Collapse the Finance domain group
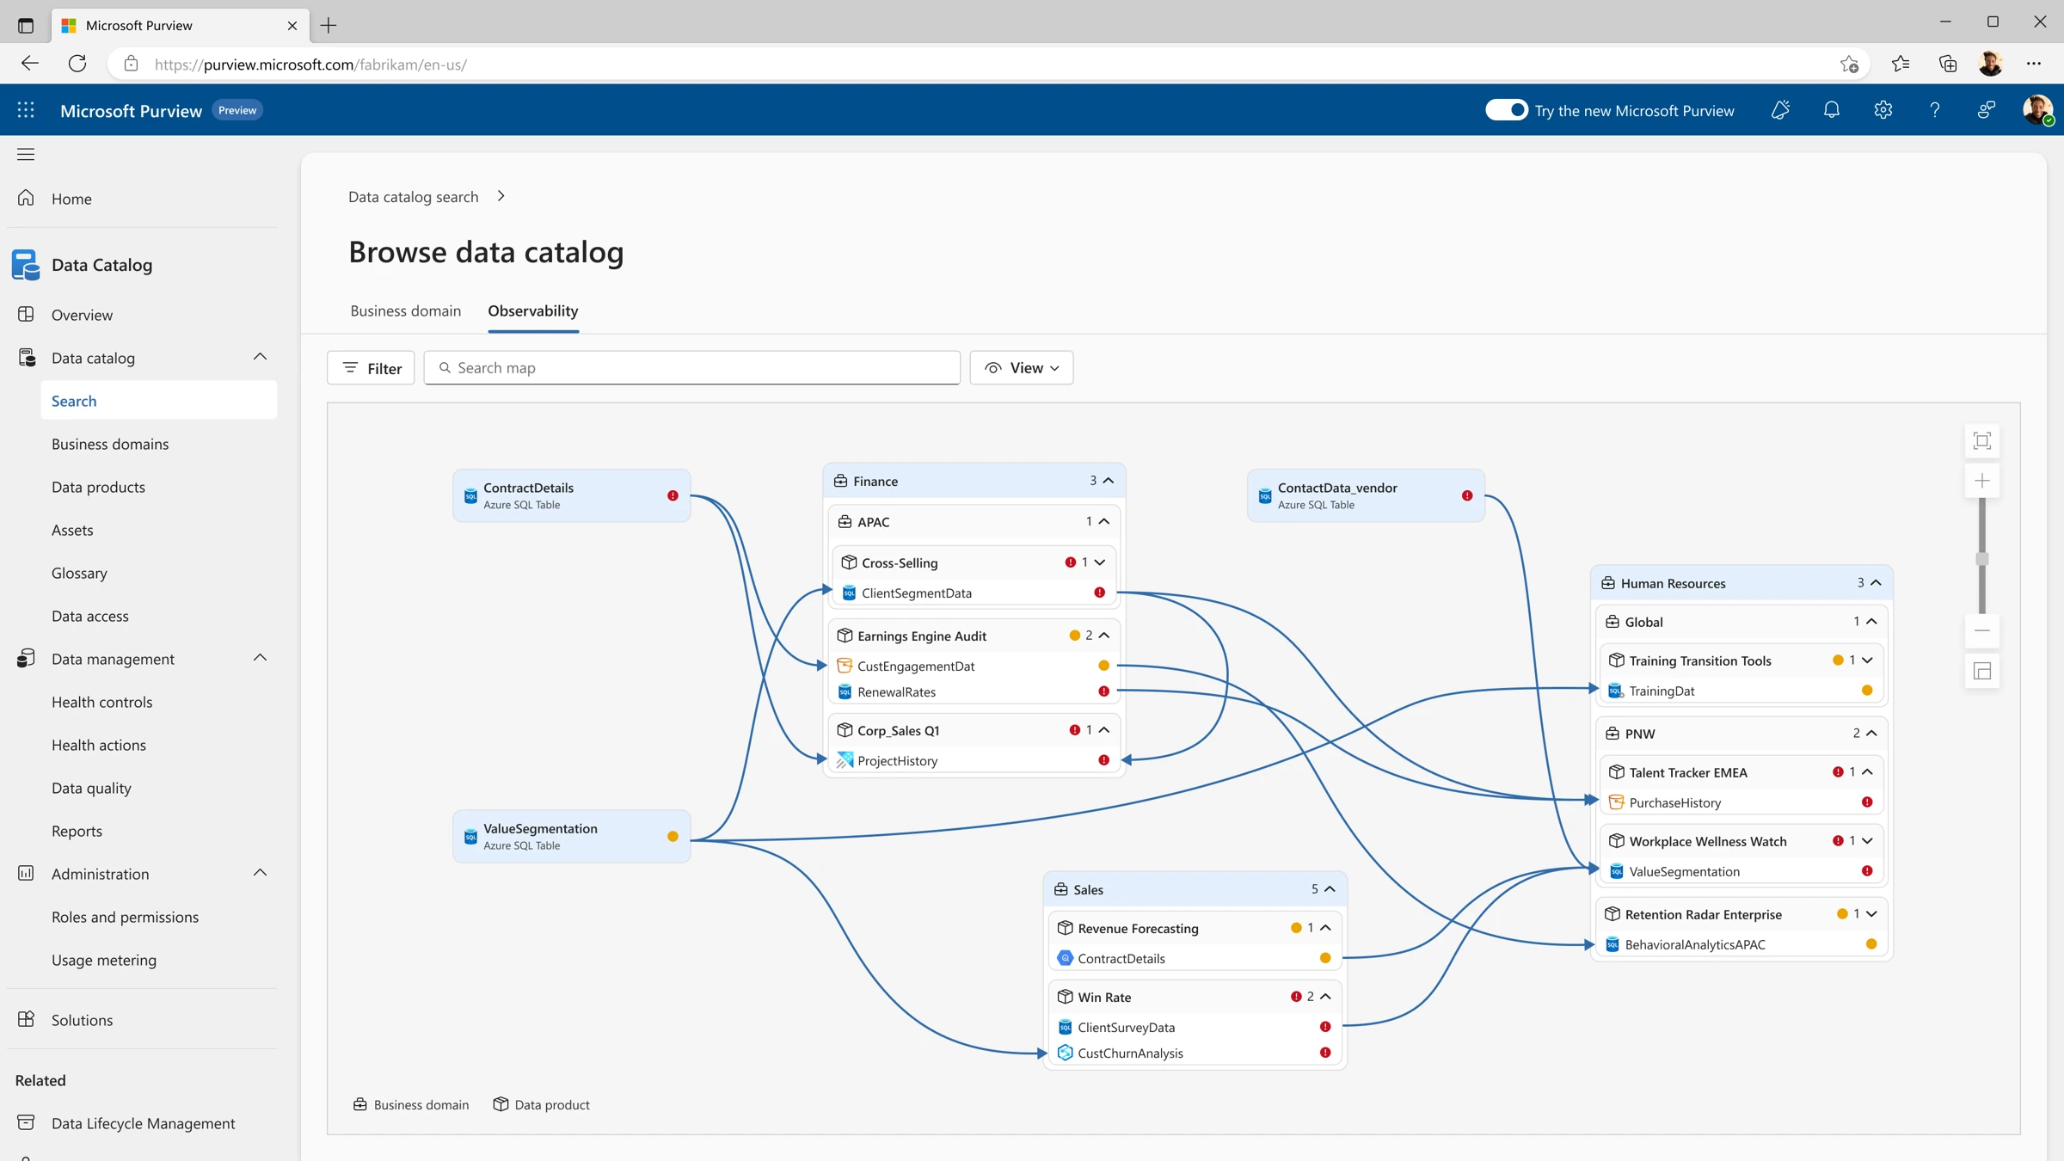This screenshot has width=2064, height=1161. tap(1109, 481)
